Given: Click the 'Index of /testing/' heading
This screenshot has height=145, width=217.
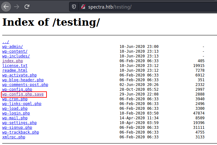Looking at the screenshot, I should (x=51, y=22).
